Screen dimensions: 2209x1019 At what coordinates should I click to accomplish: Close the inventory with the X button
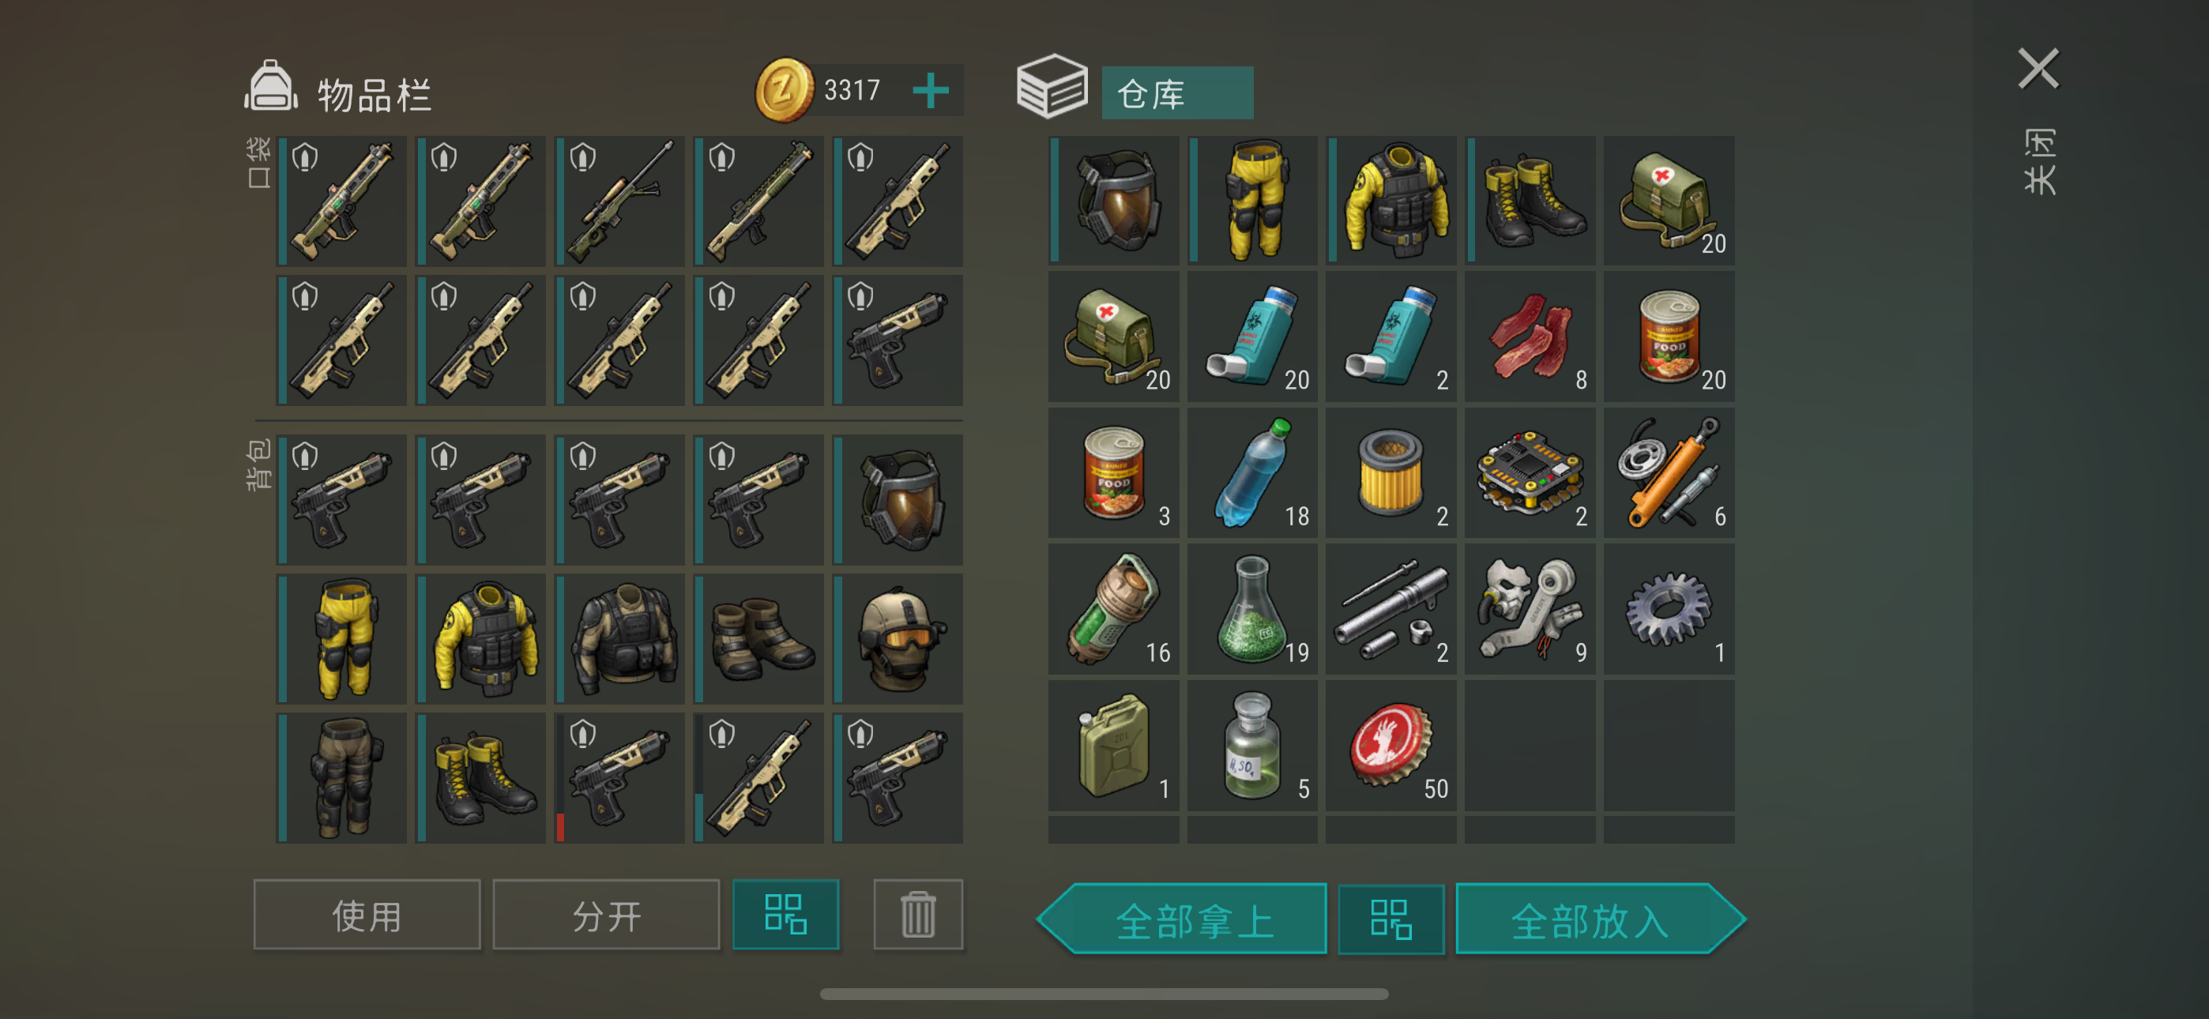tap(2038, 69)
